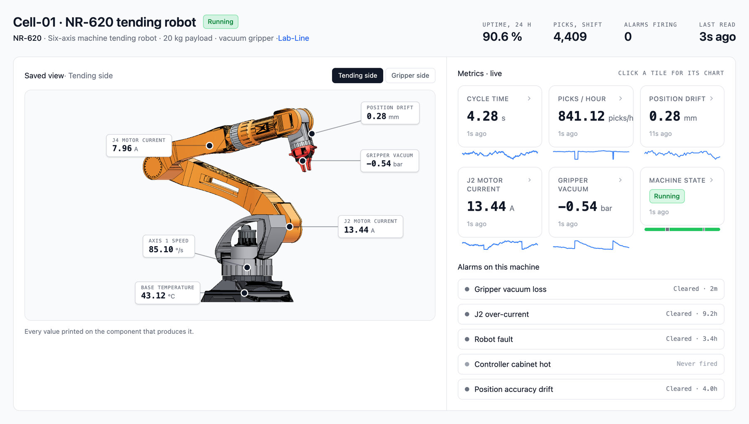
Task: Click the Base Temperature 43.12 callout
Action: [x=168, y=293]
